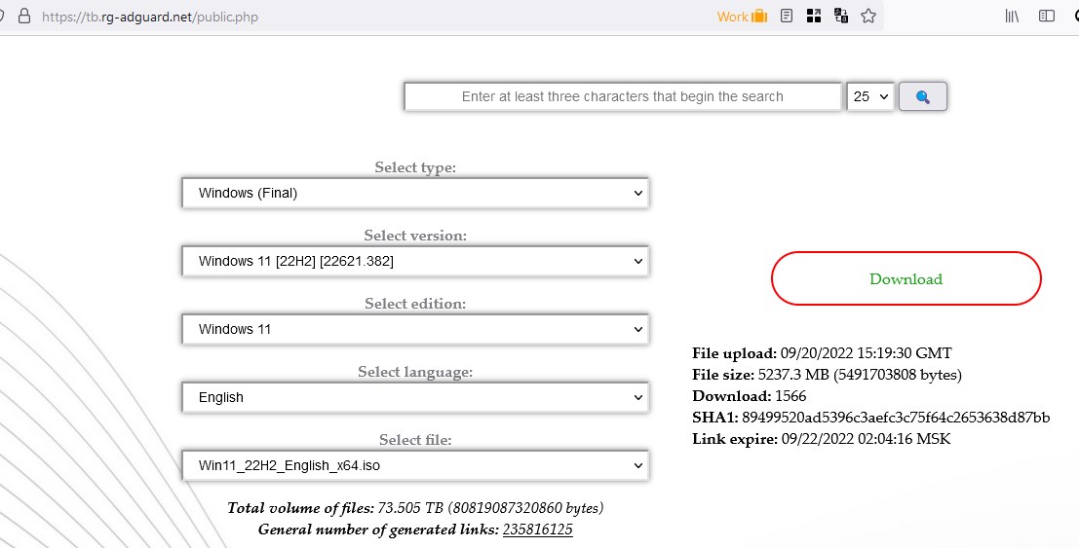1079x548 pixels.
Task: Click the Total volume of files text
Action: pos(415,508)
